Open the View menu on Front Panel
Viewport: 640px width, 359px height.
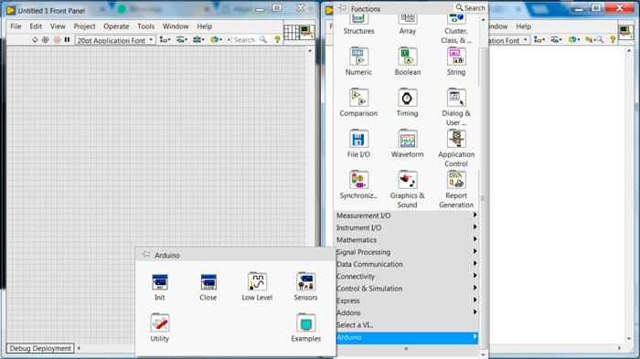[x=58, y=26]
